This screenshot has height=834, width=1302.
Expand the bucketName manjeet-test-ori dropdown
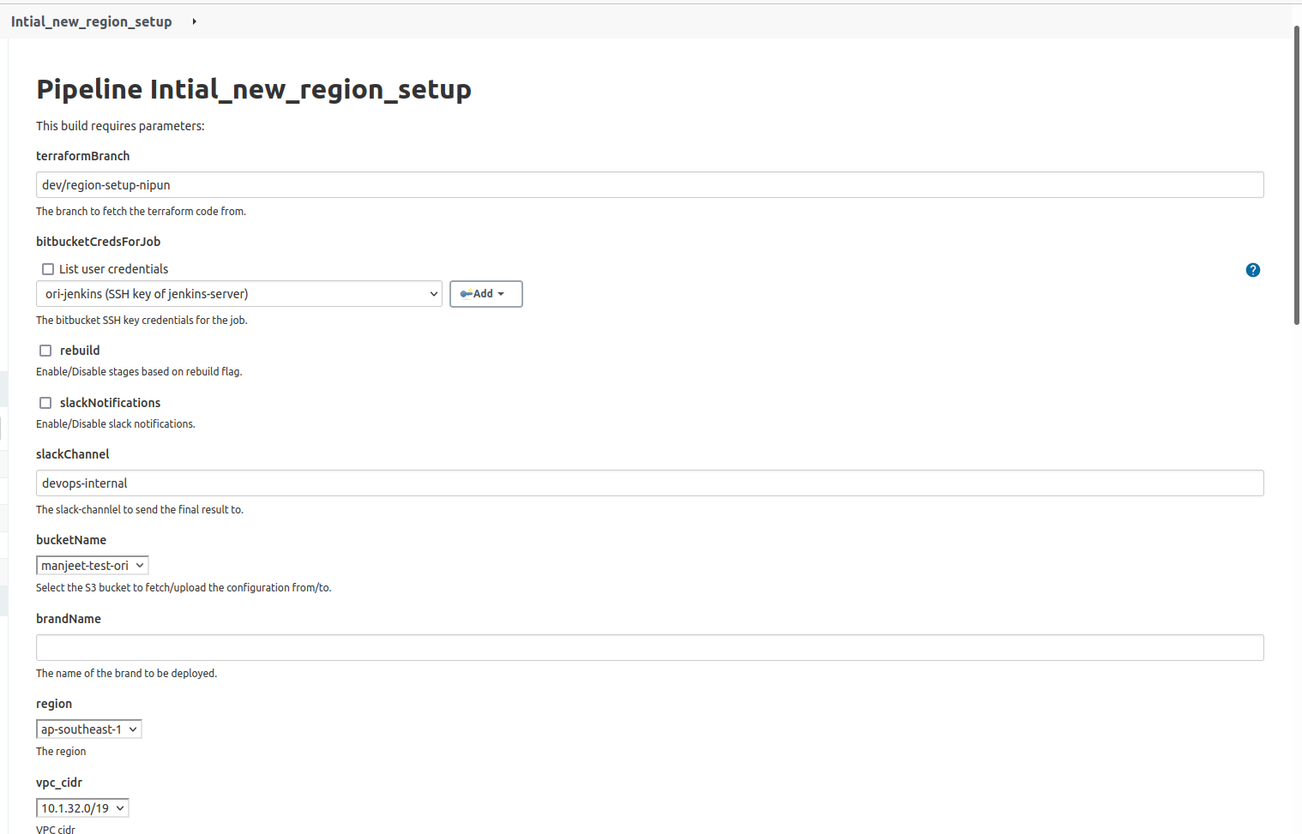[92, 566]
